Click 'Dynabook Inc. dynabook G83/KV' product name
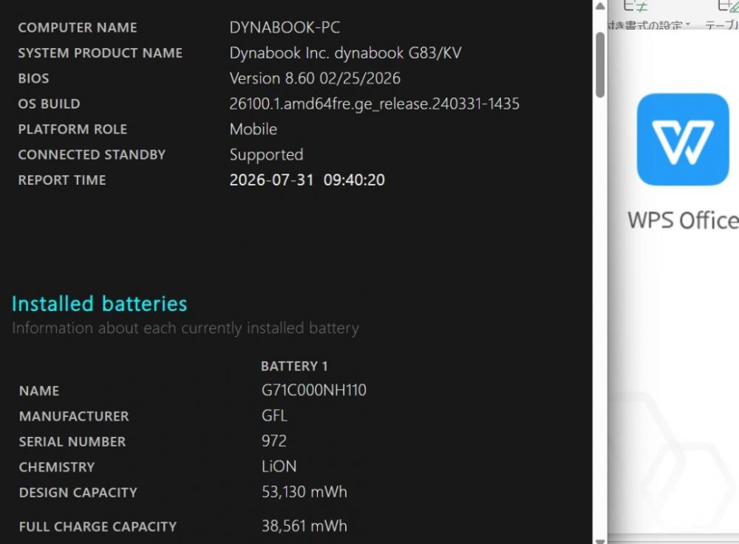Viewport: 739px width, 544px height. 345,52
